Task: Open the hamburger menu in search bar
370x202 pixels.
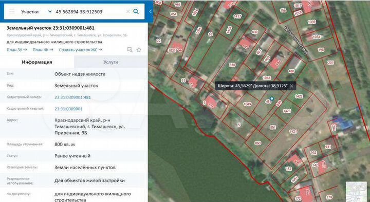Action: (x=12, y=12)
